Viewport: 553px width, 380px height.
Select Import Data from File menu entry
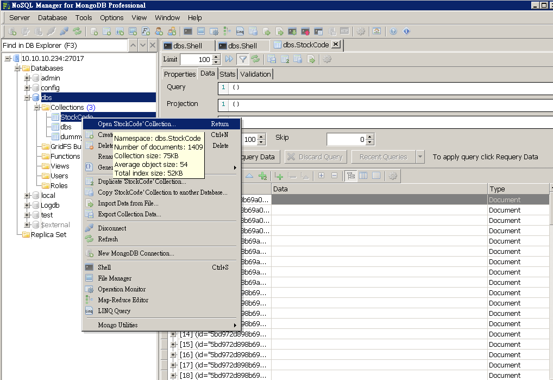click(x=160, y=203)
